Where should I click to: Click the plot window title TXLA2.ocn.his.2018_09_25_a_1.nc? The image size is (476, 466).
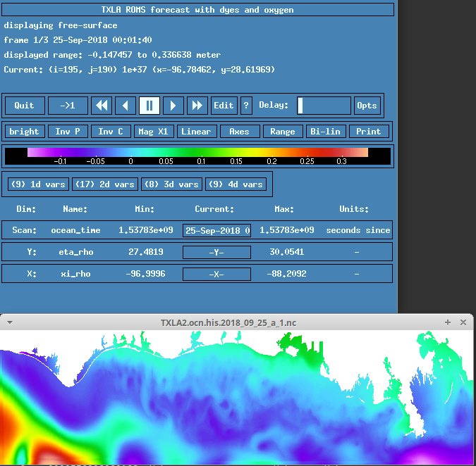228,322
